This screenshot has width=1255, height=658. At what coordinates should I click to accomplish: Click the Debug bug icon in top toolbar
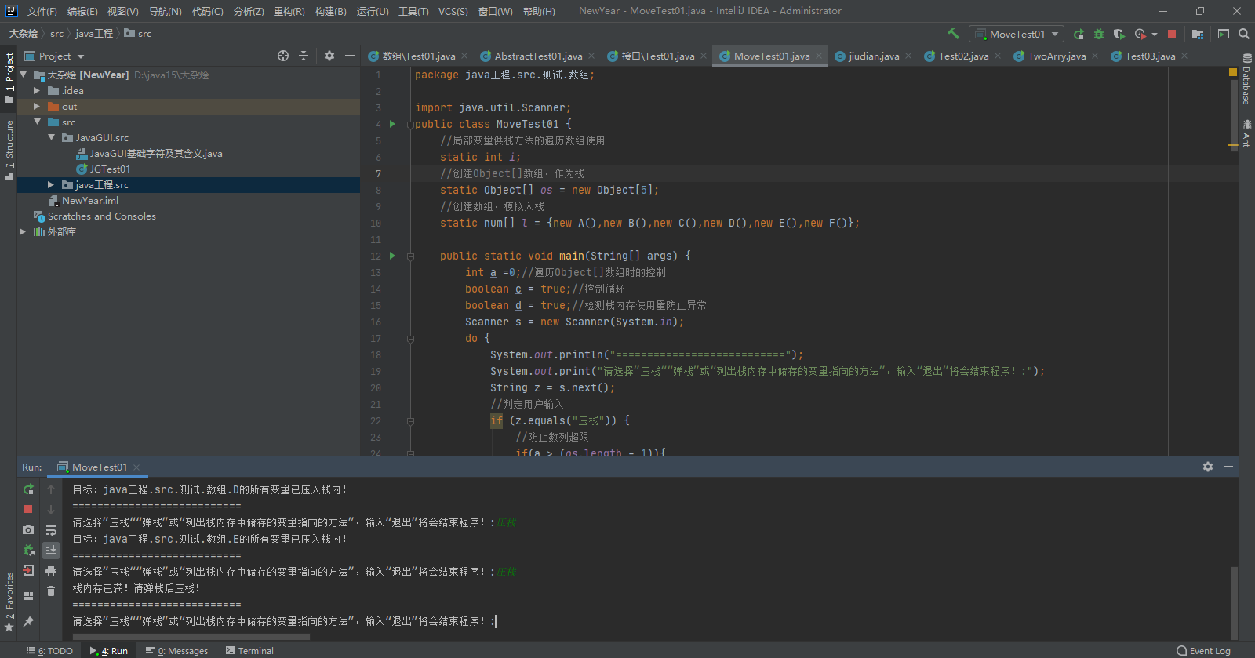(x=1099, y=34)
